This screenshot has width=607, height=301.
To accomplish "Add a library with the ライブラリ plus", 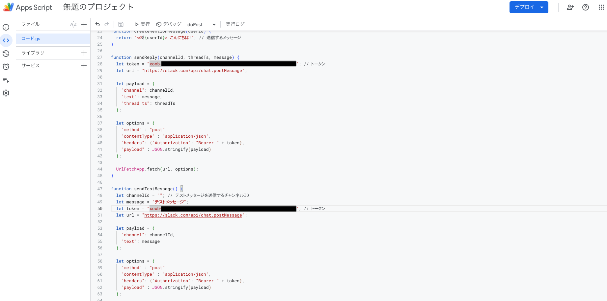I will click(84, 52).
